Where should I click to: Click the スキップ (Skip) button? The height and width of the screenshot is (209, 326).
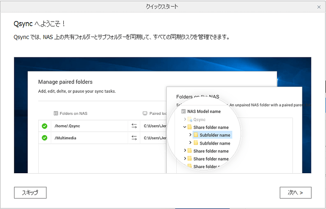[30, 192]
